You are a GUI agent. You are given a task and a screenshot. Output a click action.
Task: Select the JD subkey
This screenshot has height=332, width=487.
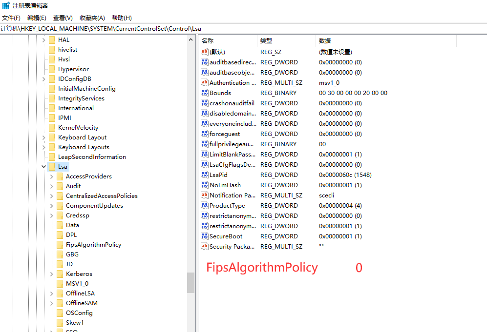(69, 264)
